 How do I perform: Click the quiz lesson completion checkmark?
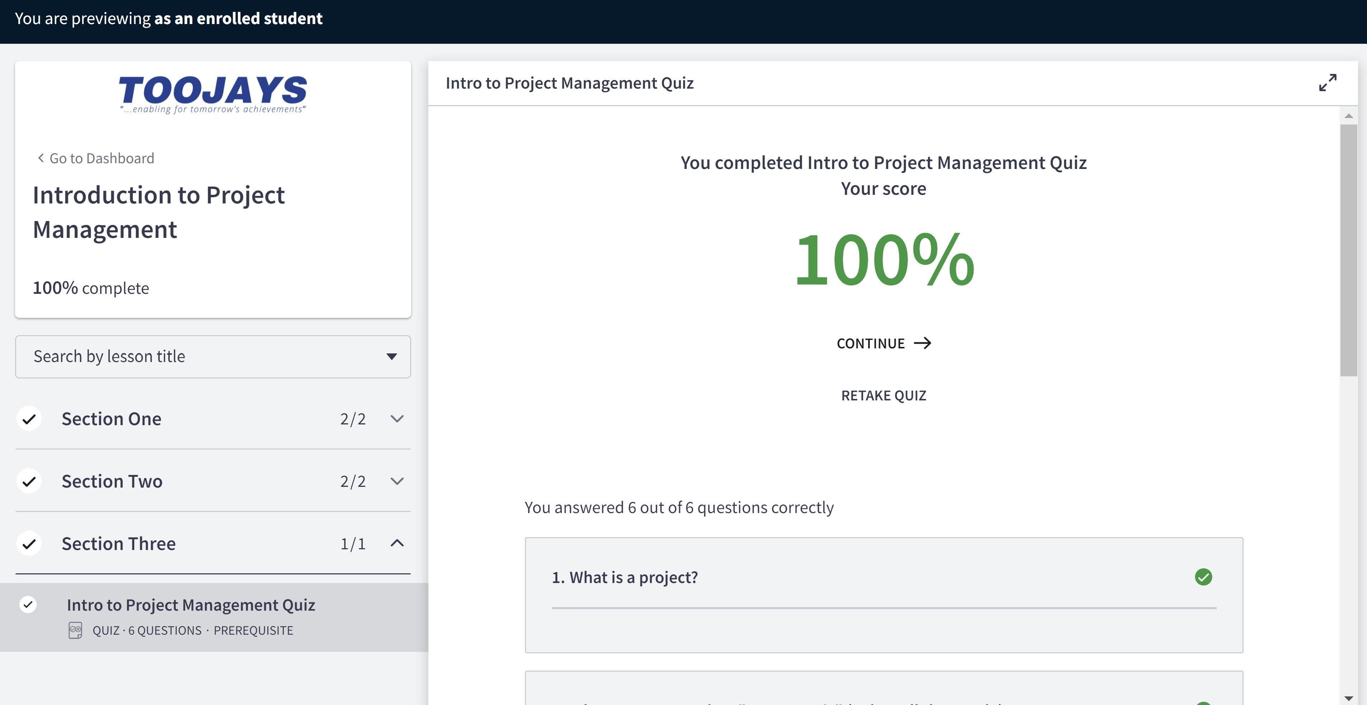[x=28, y=604]
